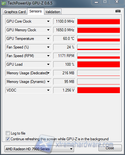Open the AMD Radeon HD 7900 Series selector
This screenshot has width=125, height=155.
[39, 149]
